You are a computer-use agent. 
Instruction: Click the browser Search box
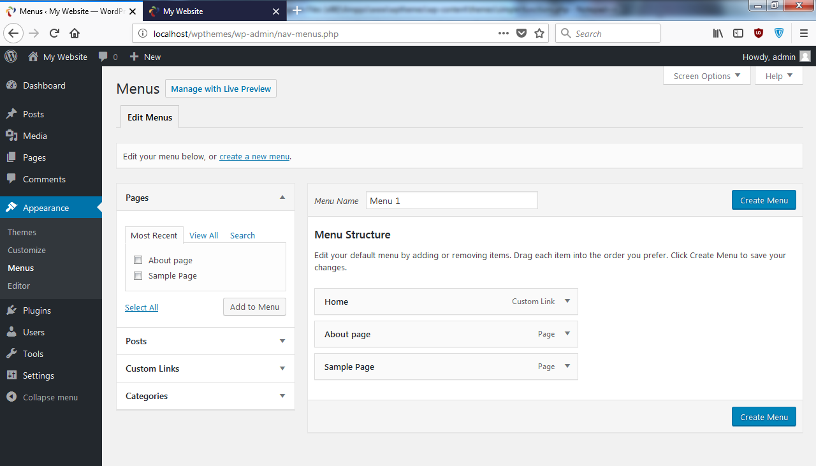pyautogui.click(x=608, y=34)
